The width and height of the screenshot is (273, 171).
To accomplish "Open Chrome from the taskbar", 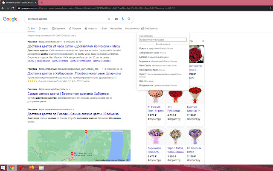I will (12, 168).
